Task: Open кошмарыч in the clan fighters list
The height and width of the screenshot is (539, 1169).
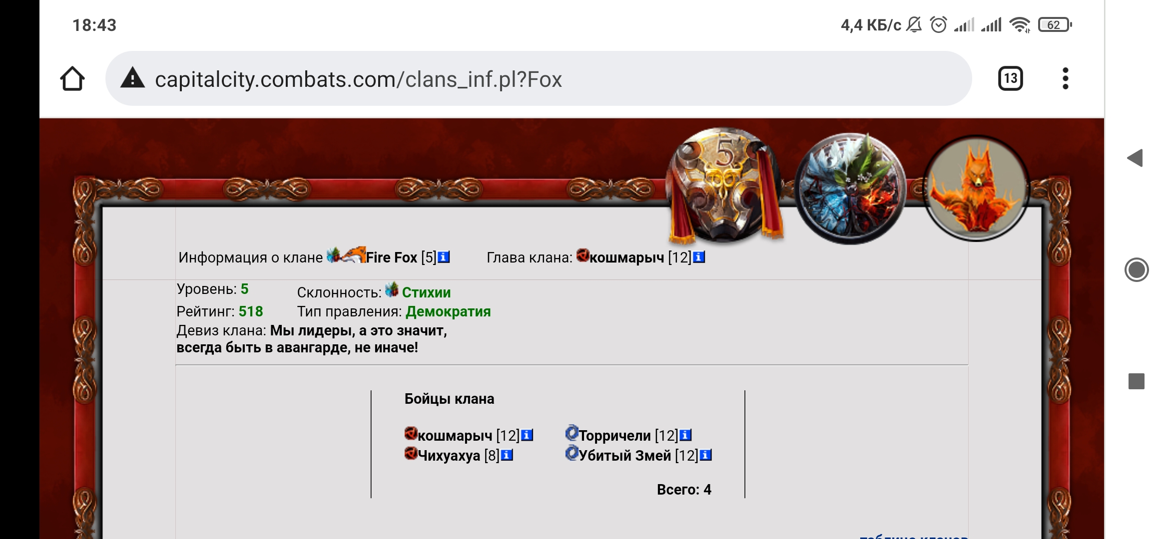Action: click(455, 436)
